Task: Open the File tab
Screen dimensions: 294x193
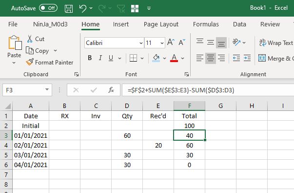Action: pos(13,24)
